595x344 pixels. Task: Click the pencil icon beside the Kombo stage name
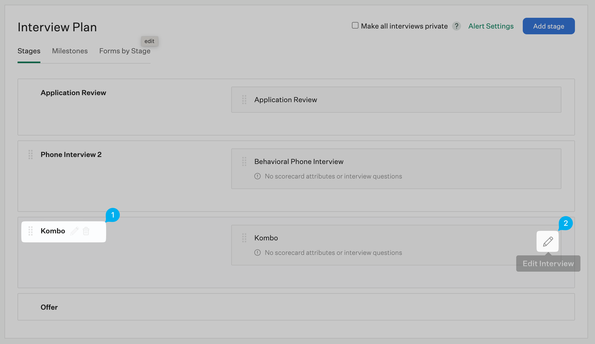(75, 231)
